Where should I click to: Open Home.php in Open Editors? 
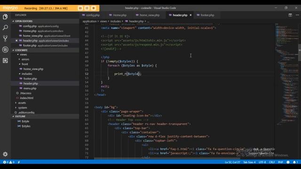pos(45,31)
